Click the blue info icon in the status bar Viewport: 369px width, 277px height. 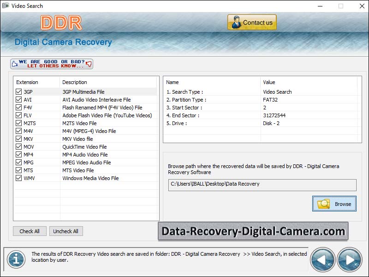[x=16, y=259]
